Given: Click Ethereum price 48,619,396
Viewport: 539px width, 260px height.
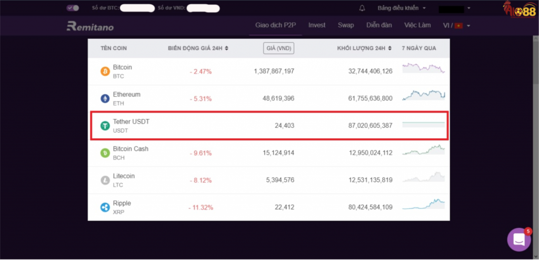Looking at the screenshot, I should coord(278,99).
